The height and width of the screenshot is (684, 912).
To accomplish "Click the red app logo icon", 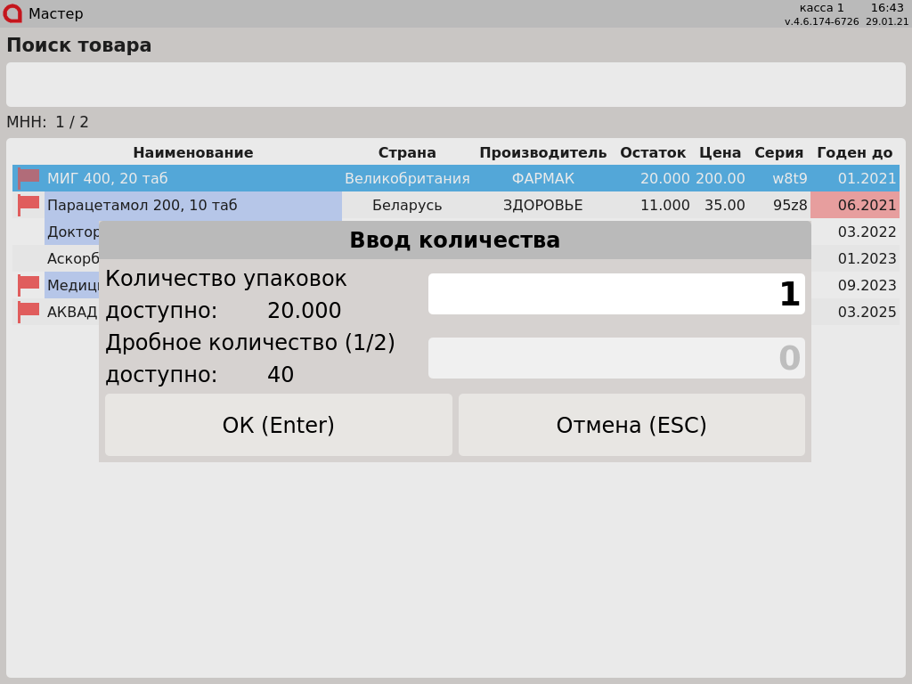I will click(12, 13).
